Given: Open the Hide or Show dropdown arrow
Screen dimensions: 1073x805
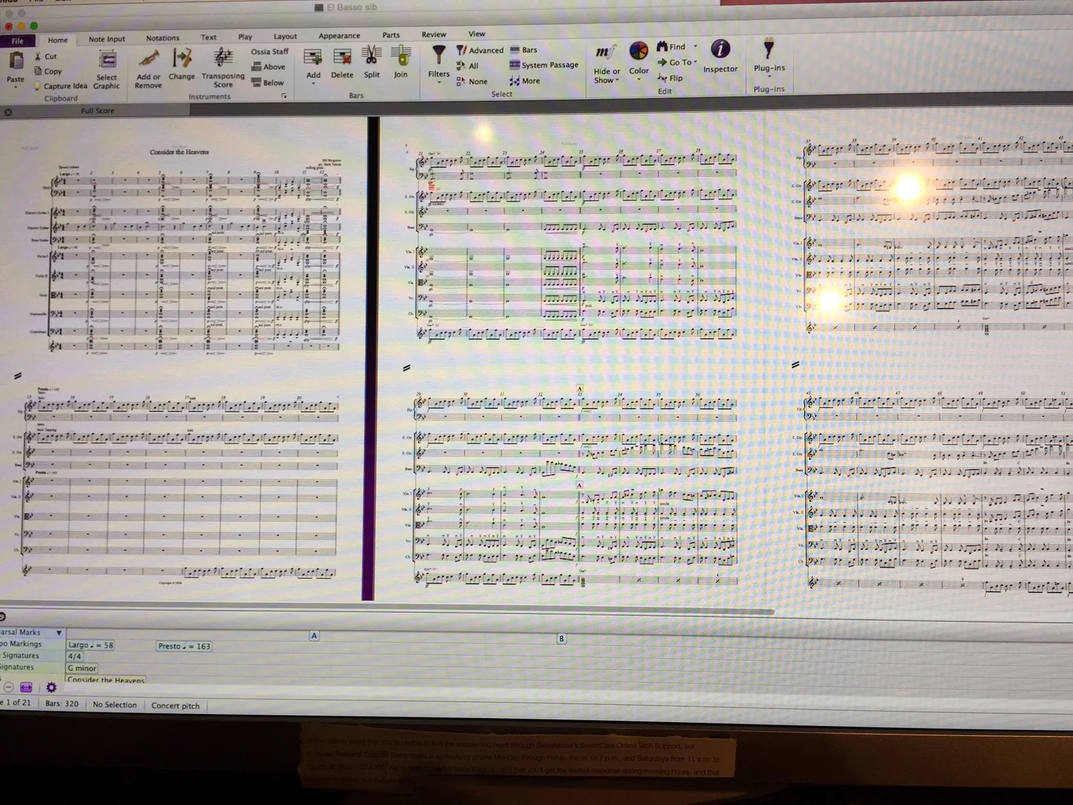Looking at the screenshot, I should tap(617, 80).
